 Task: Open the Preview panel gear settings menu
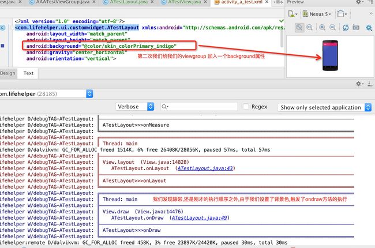[359, 2]
